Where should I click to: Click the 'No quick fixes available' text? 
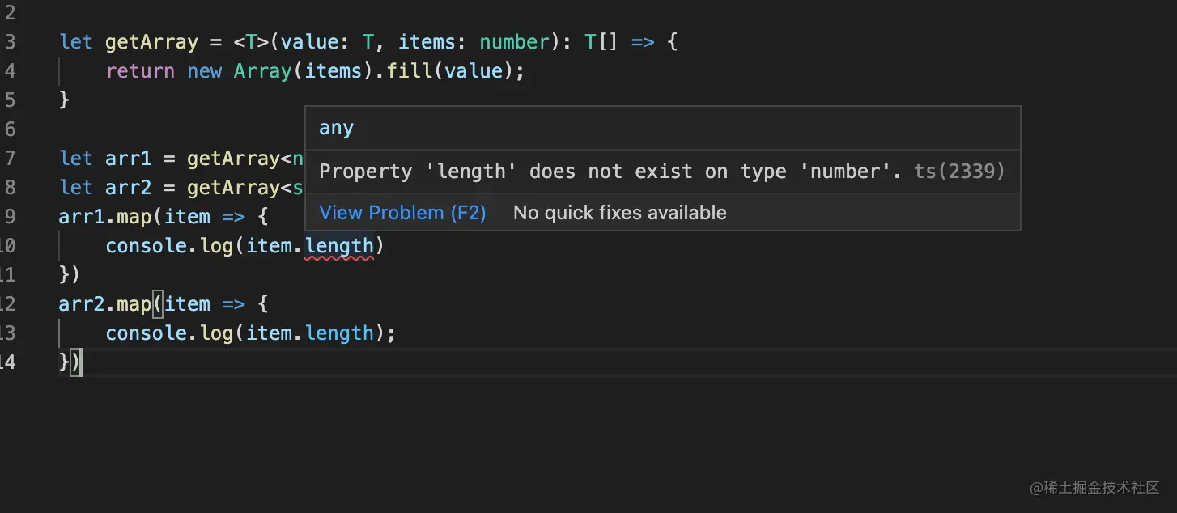point(619,213)
